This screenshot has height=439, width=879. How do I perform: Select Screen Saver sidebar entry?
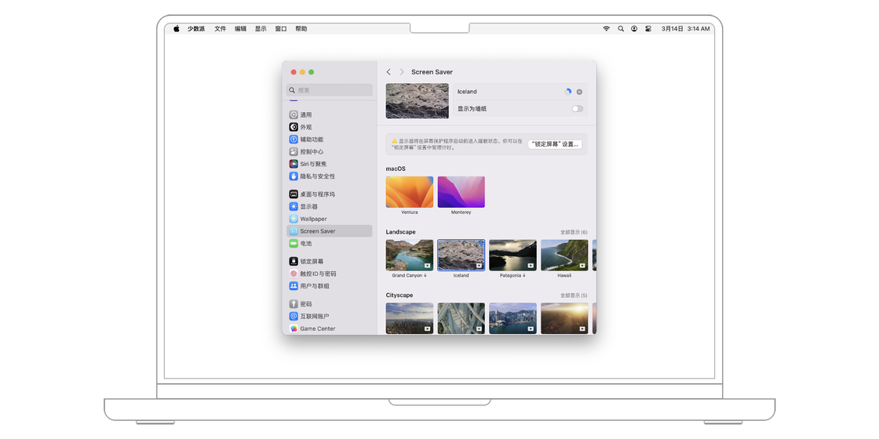[329, 231]
